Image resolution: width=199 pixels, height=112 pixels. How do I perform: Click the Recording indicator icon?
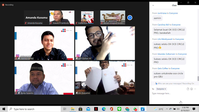pyautogui.click(x=3, y=5)
